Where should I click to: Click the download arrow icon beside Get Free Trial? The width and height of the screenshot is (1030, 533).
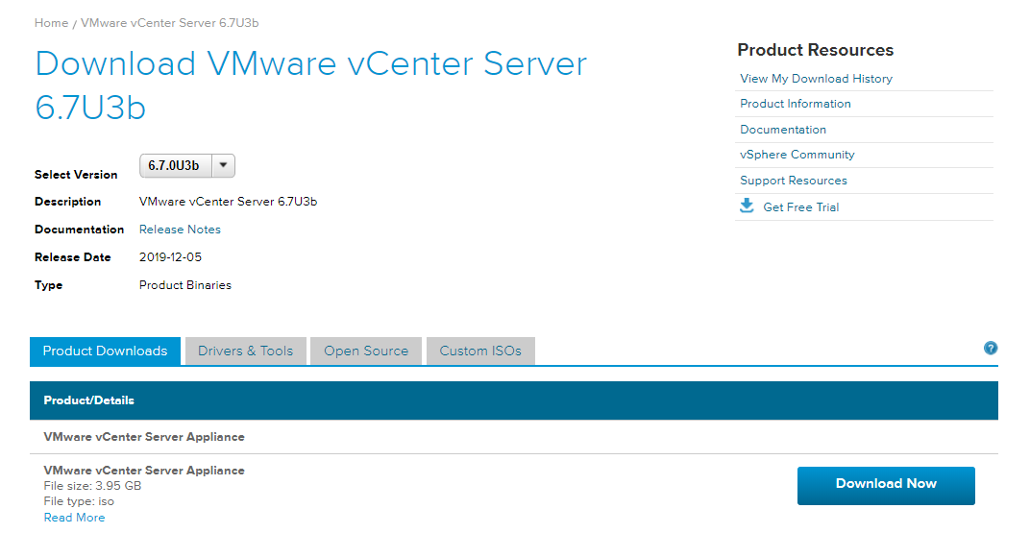coord(747,206)
